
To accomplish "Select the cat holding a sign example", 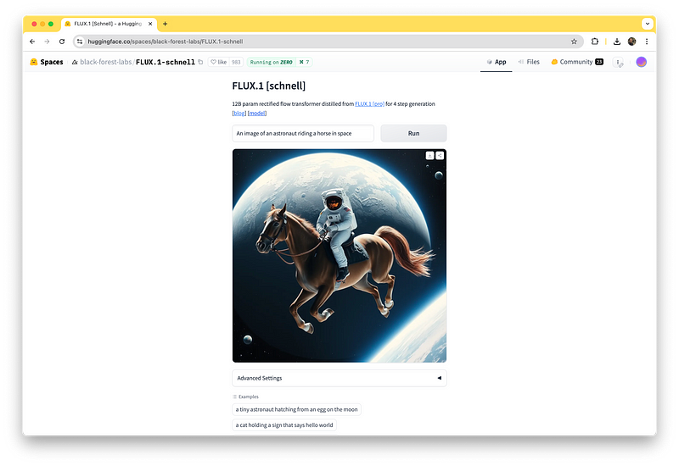I will [284, 425].
